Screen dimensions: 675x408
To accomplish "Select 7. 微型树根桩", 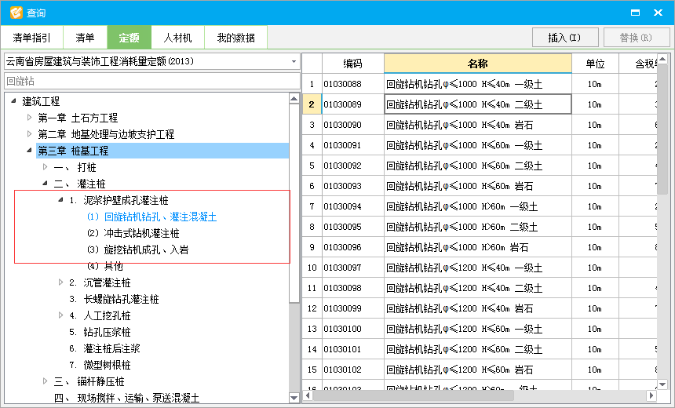I will [x=100, y=365].
